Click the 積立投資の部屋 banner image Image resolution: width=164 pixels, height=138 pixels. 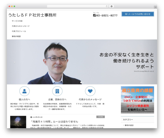pyautogui.click(x=137, y=100)
